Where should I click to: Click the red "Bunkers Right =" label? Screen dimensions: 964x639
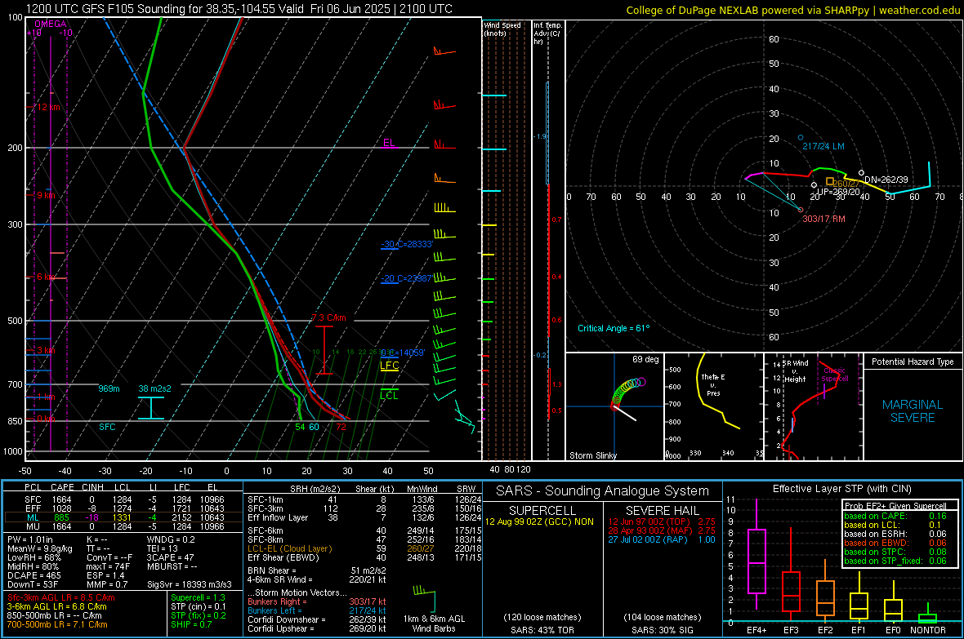277,601
